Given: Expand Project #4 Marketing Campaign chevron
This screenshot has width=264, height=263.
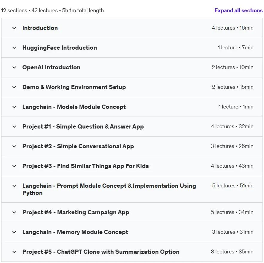Looking at the screenshot, I should point(14,212).
